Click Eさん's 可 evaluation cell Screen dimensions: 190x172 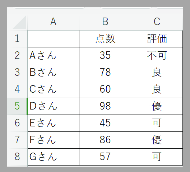[157, 123]
